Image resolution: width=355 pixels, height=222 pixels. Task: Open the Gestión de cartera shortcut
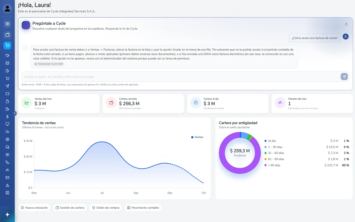[x=70, y=208]
